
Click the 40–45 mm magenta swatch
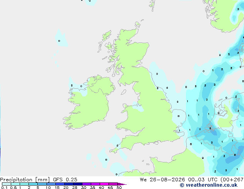(x=104, y=184)
